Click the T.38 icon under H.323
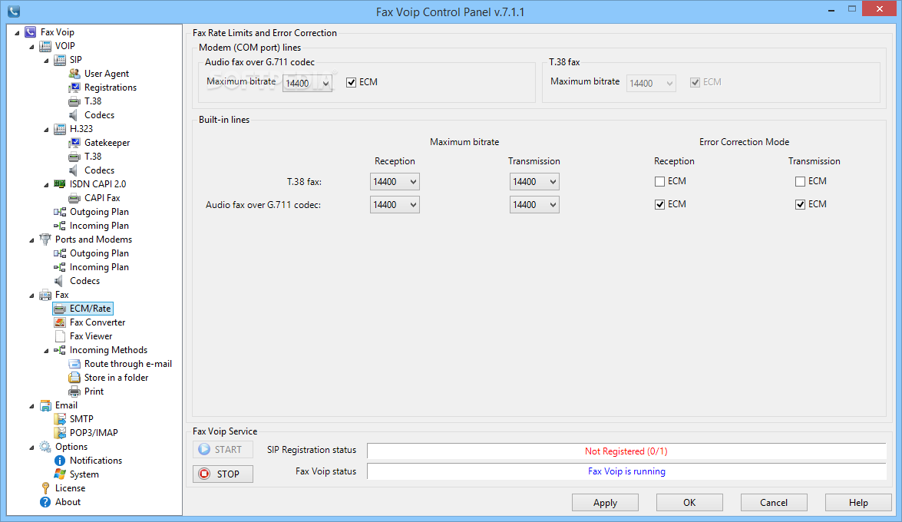 74,157
